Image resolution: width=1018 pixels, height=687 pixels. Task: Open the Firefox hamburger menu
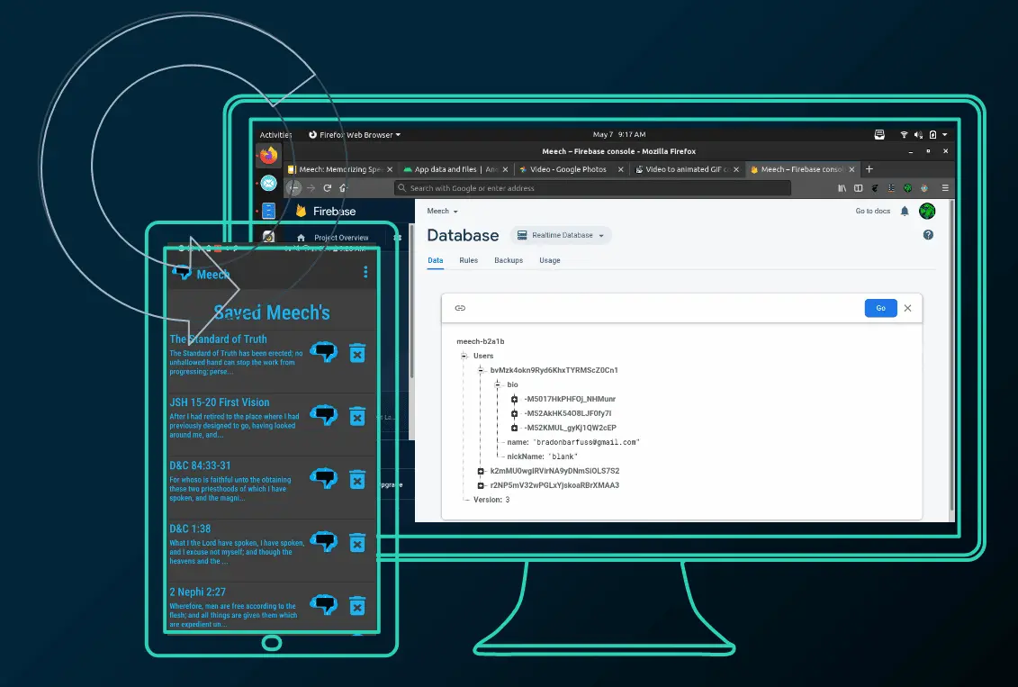tap(945, 188)
